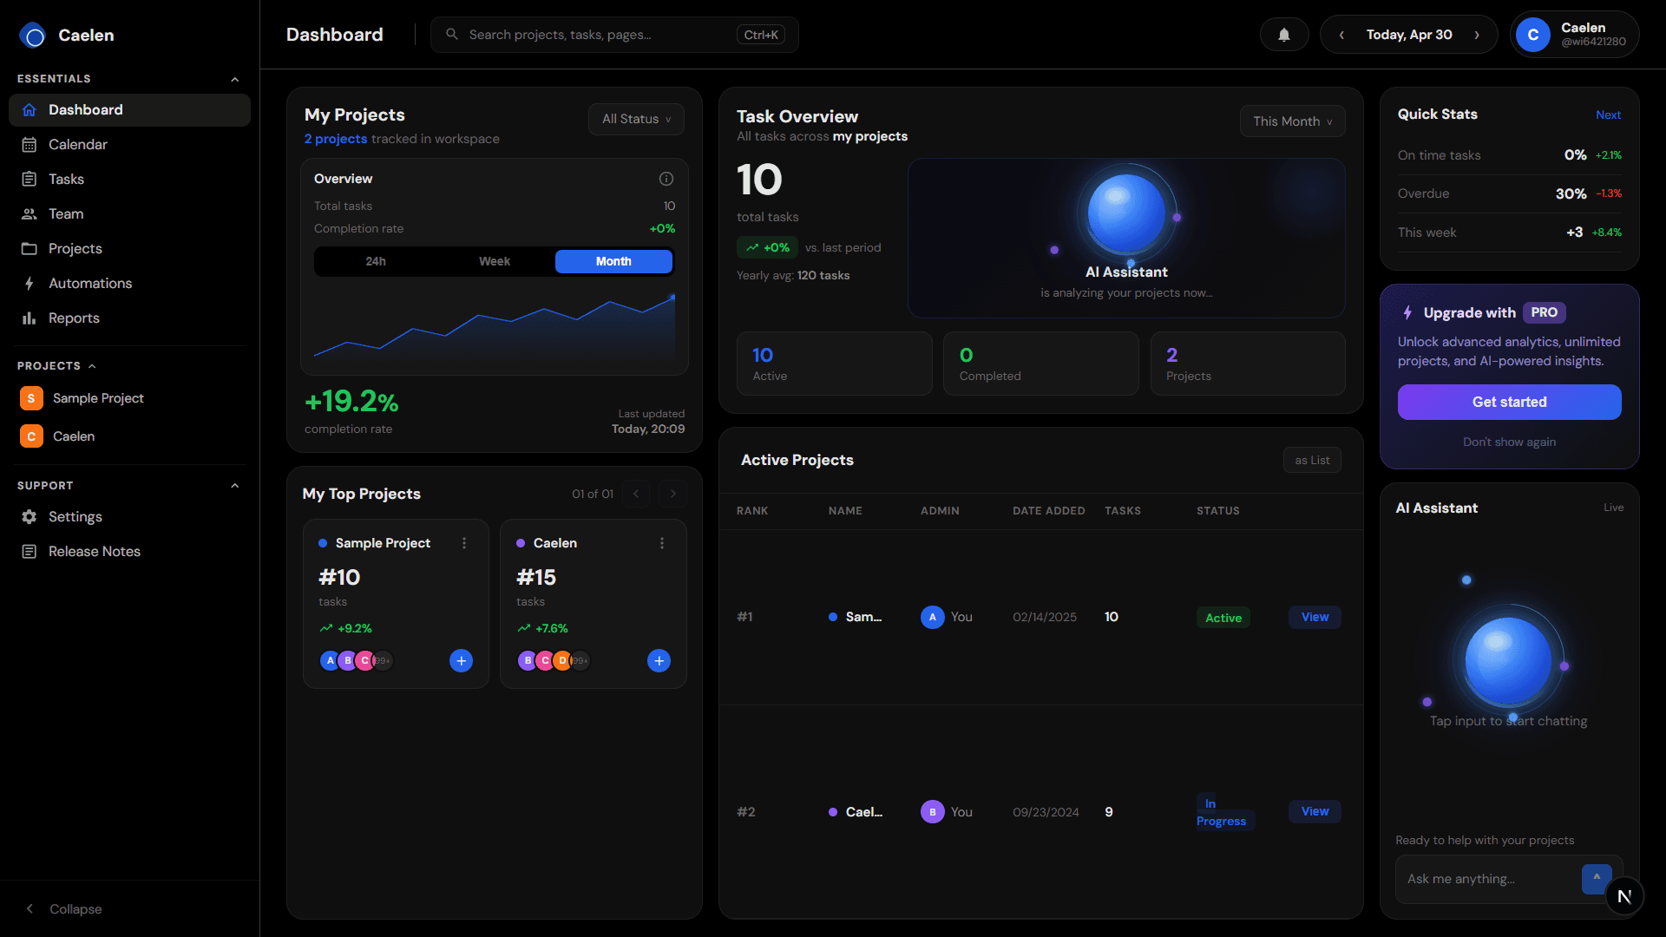1666x937 pixels.
Task: Click Next in Quick Stats
Action: point(1608,115)
